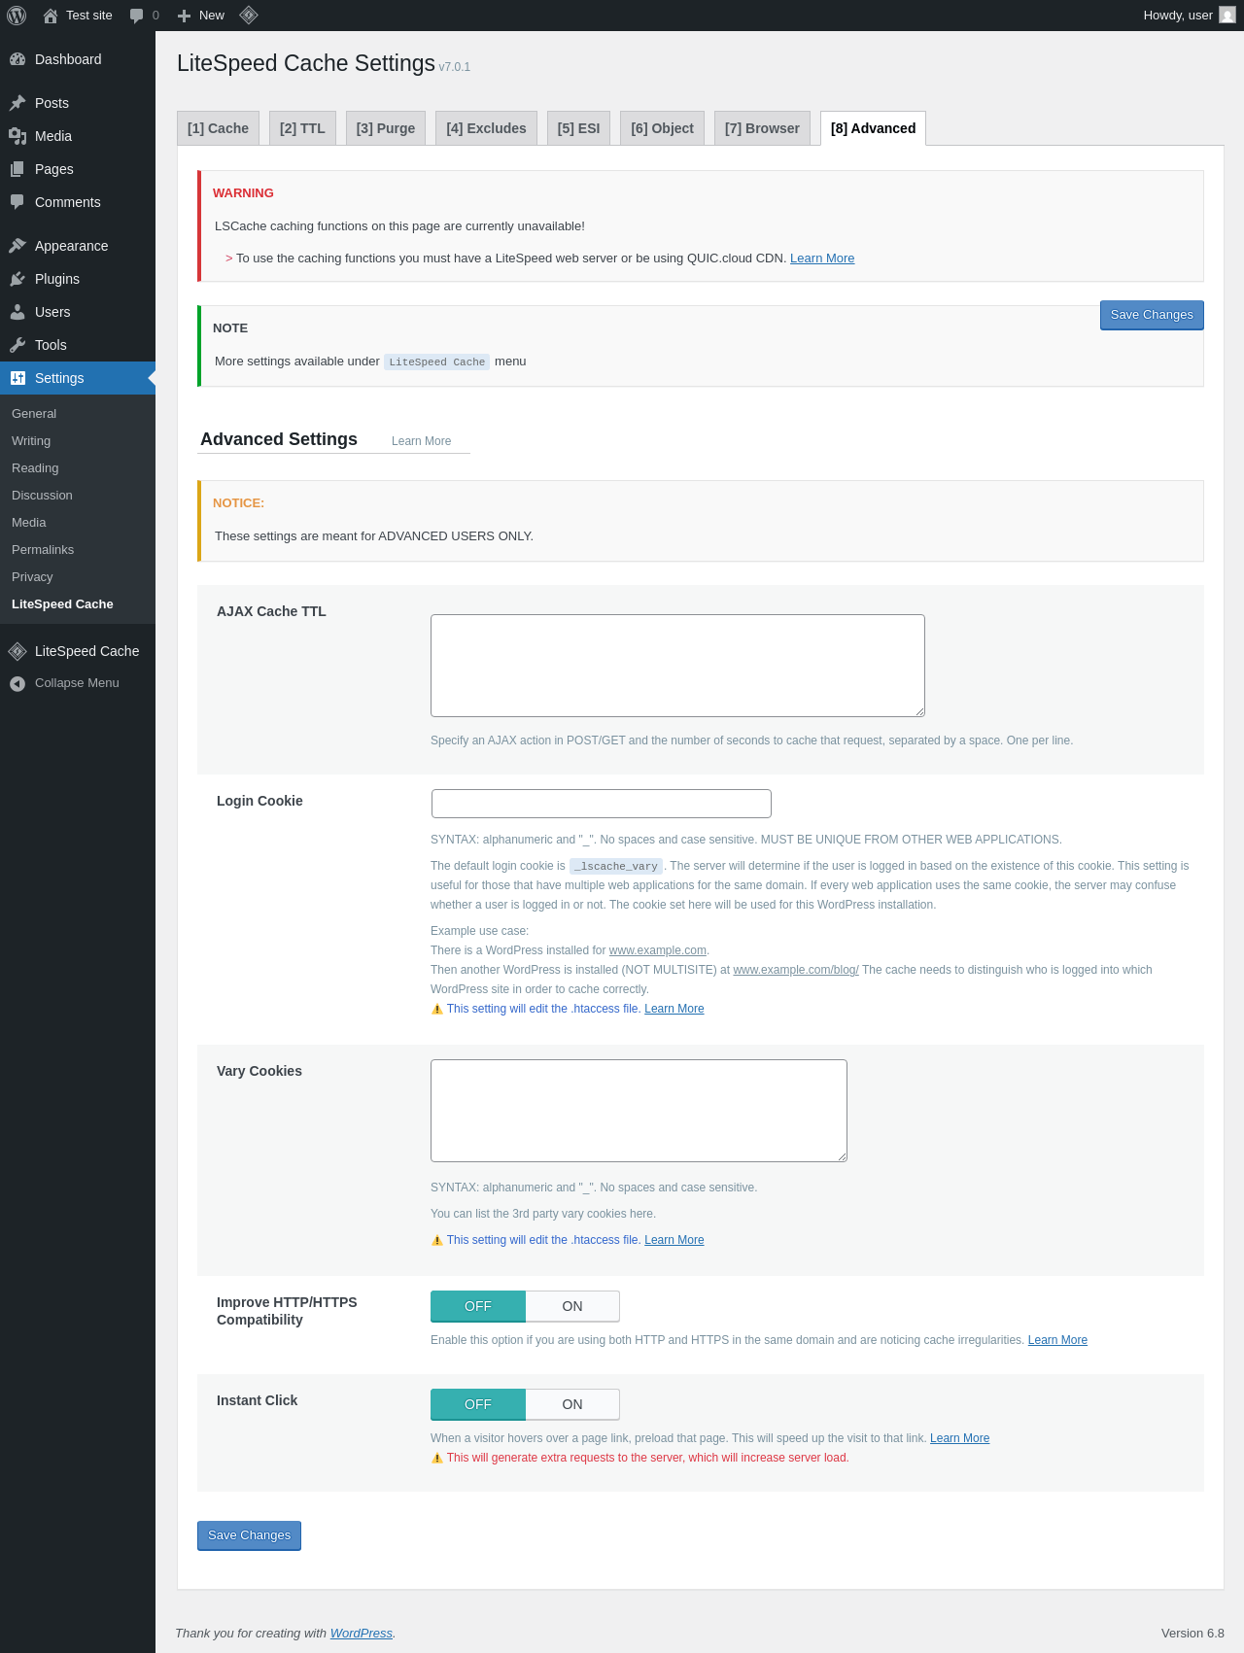Open Learn More link beside Advanced Settings
The height and width of the screenshot is (1653, 1244).
click(x=421, y=441)
